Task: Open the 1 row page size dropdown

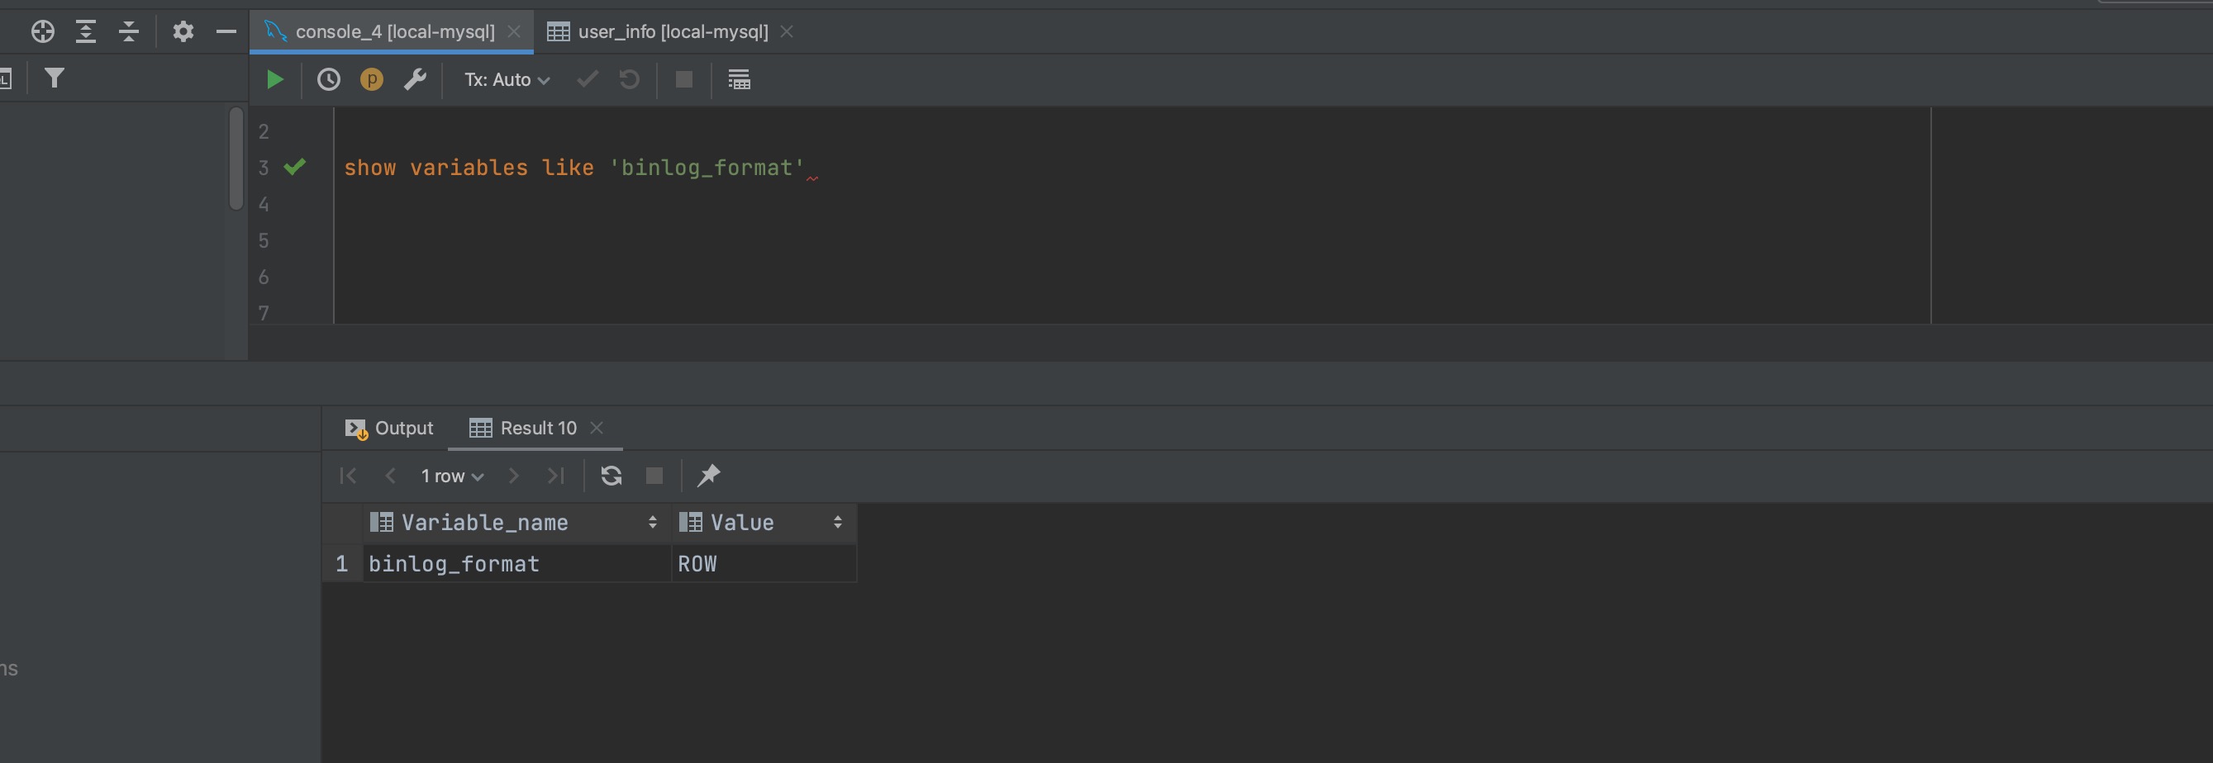Action: click(x=452, y=476)
